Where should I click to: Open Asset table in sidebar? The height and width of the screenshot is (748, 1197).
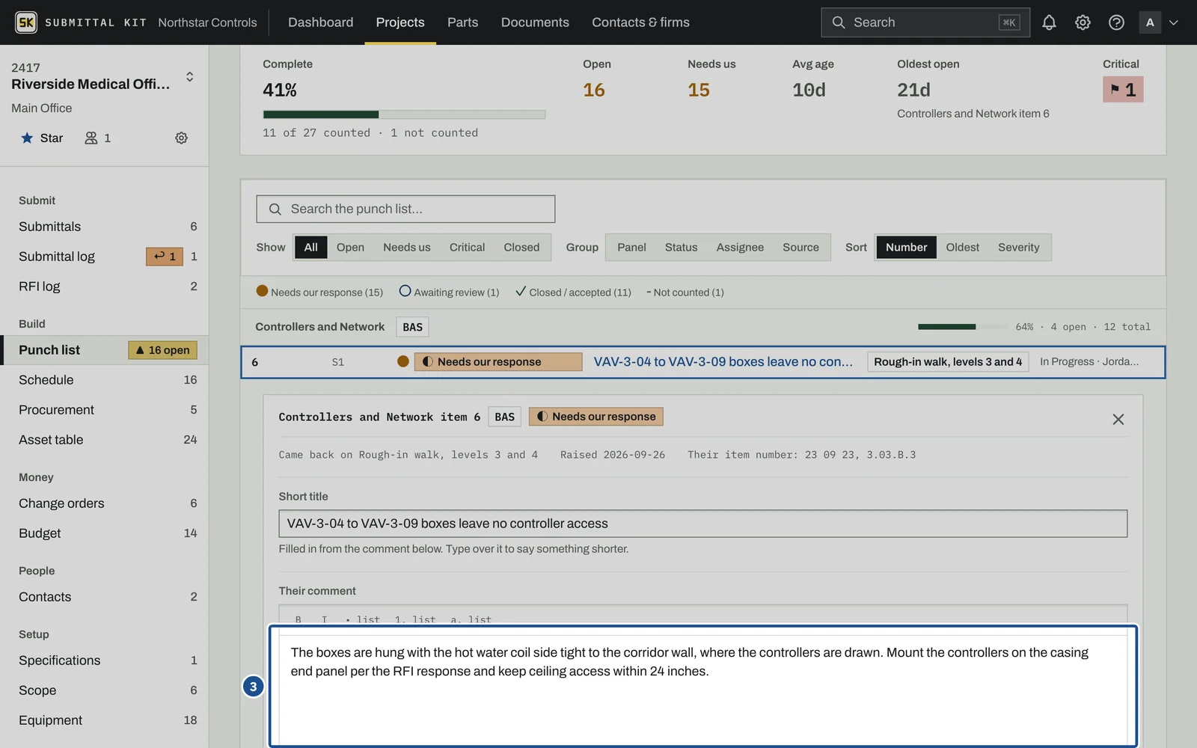click(105, 440)
